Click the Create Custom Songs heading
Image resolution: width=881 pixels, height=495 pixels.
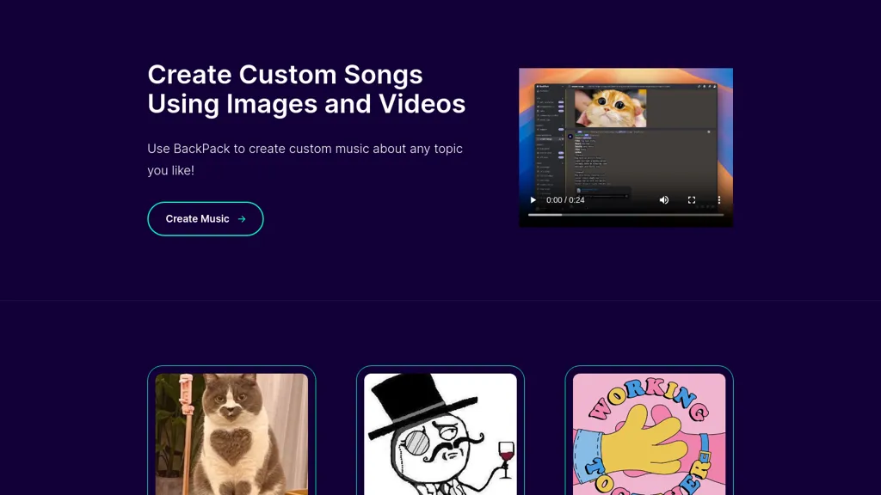click(306, 89)
